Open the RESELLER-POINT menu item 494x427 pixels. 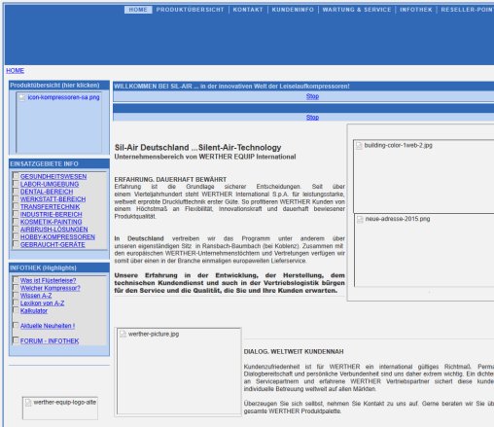pos(467,10)
